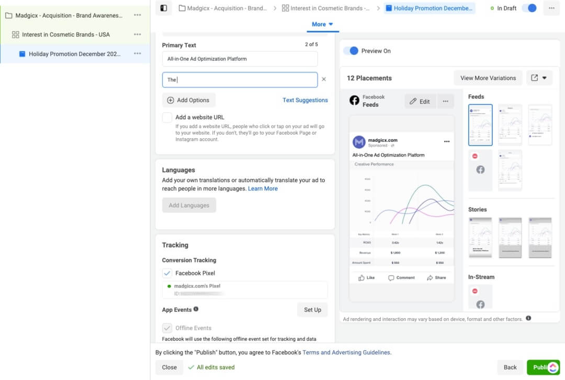Switch the In Draft toggle

click(x=529, y=8)
